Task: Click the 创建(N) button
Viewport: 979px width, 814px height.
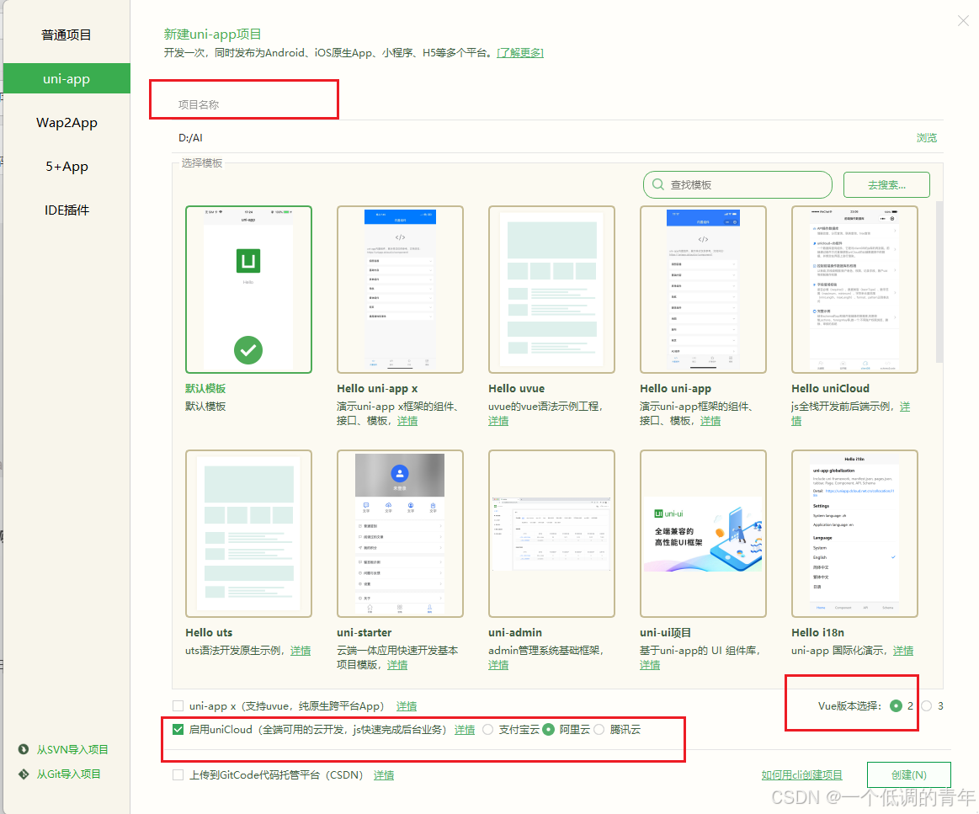Action: coord(909,775)
